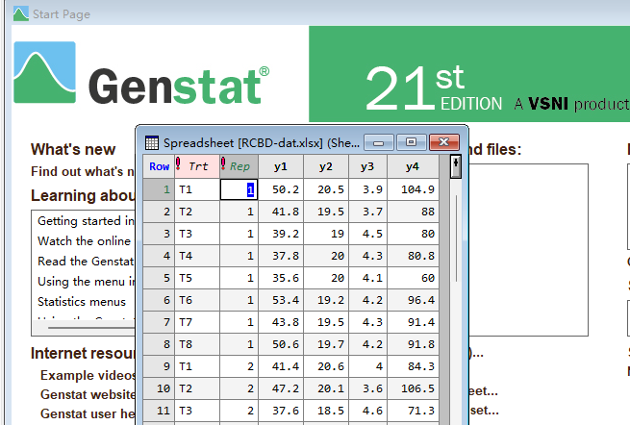The image size is (630, 425).
Task: Click the y3 value 3.9
Action: coord(367,189)
